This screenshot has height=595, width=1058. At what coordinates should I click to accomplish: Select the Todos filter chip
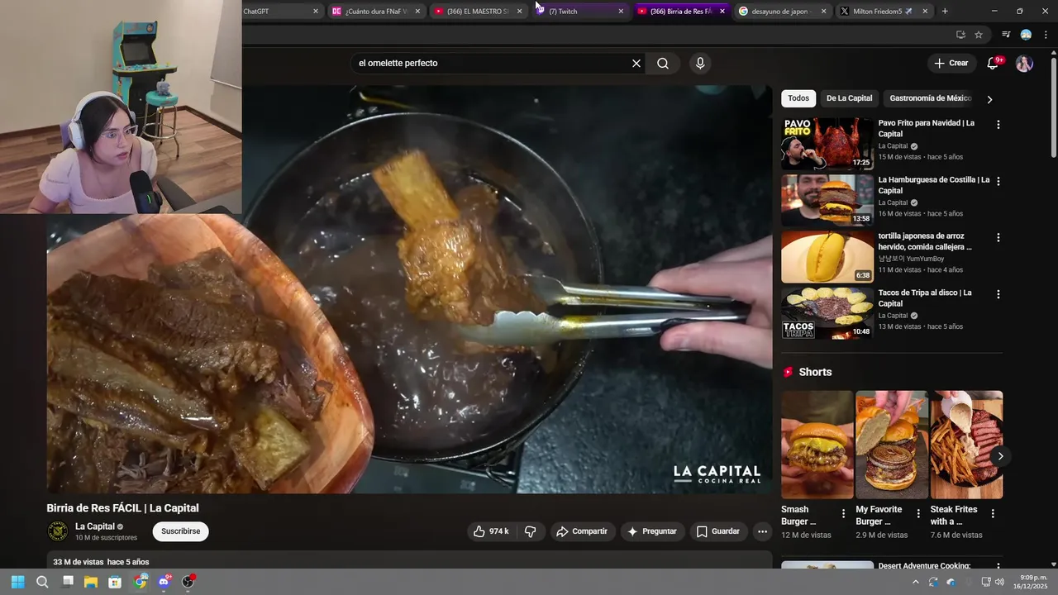(x=798, y=98)
